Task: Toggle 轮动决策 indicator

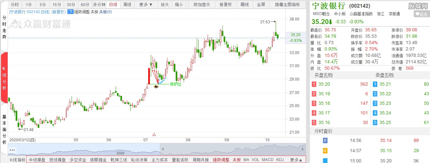Action: click(x=139, y=160)
